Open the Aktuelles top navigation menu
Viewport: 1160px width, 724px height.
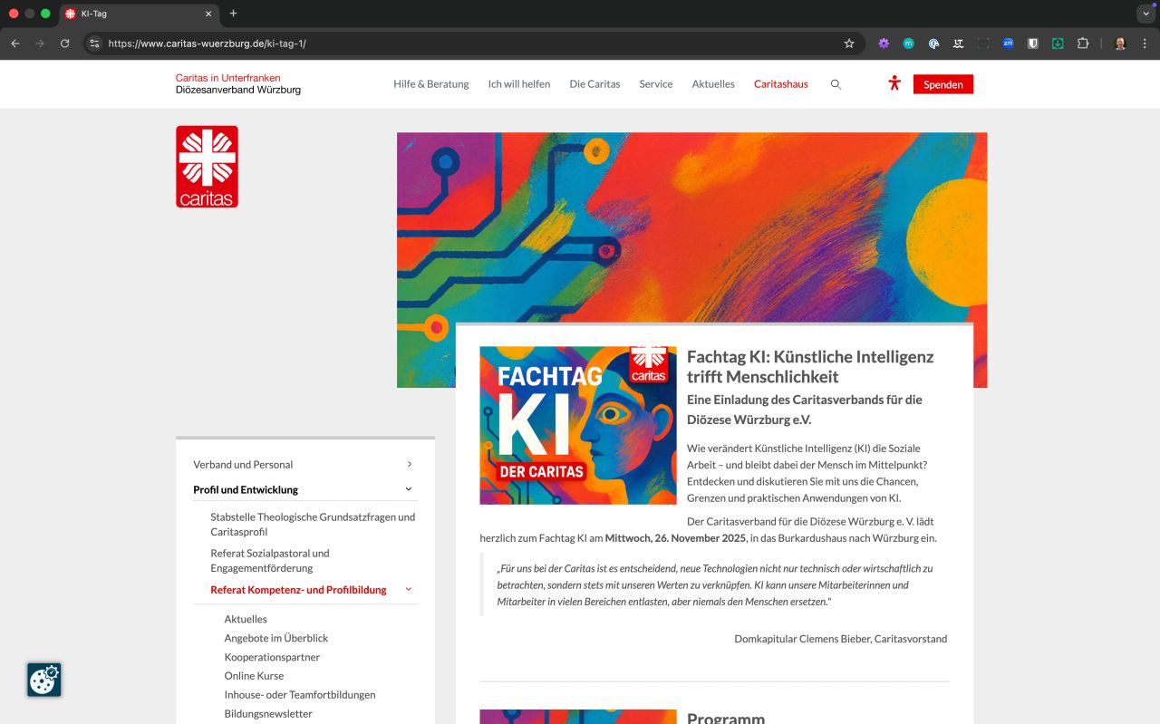click(713, 84)
